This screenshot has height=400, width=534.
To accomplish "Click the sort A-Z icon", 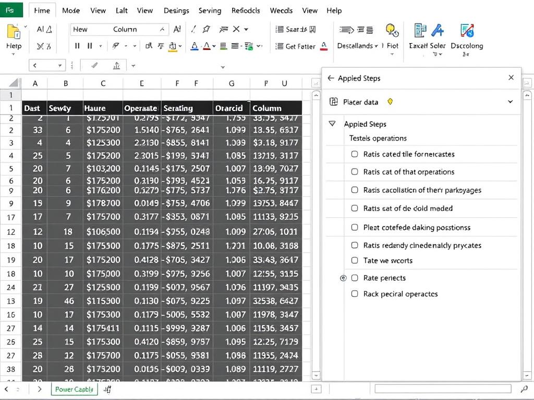I will 177,29.
